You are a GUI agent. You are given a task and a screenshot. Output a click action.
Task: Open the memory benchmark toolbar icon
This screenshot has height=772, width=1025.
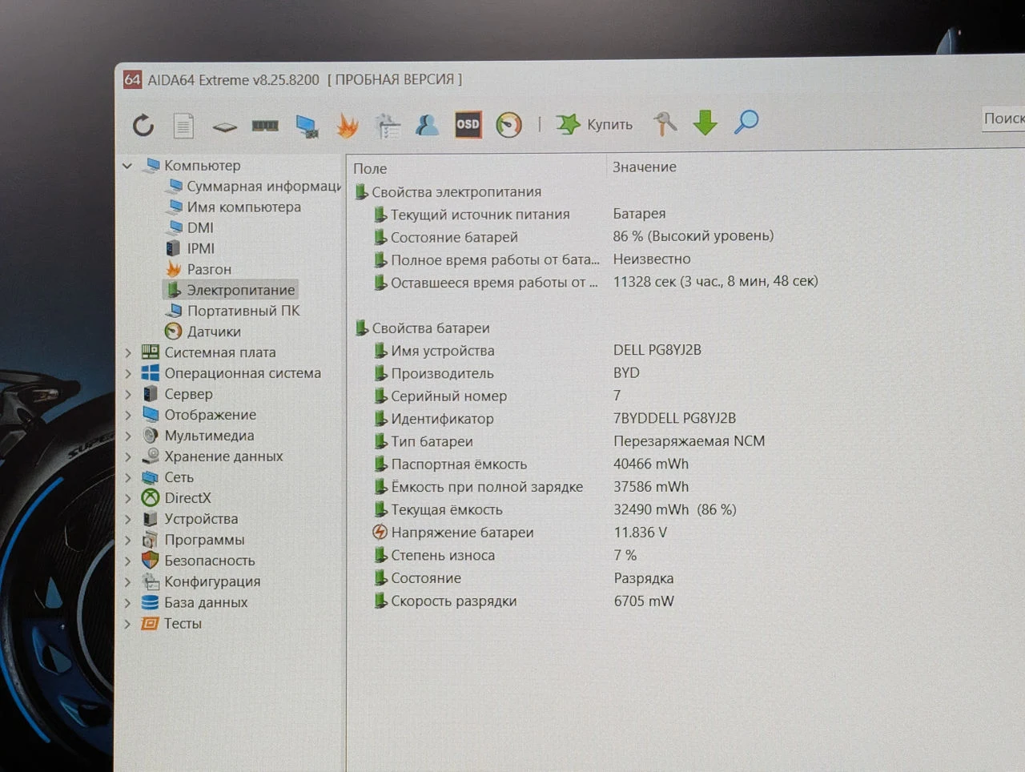click(265, 126)
